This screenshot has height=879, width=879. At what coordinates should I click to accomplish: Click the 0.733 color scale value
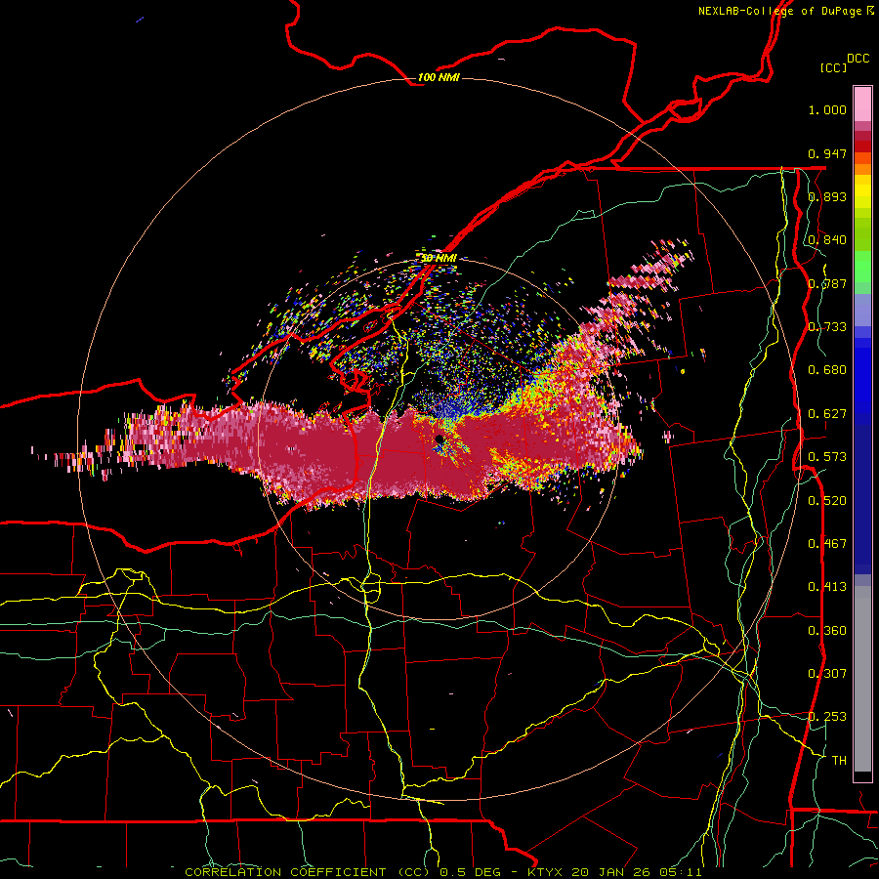point(827,327)
